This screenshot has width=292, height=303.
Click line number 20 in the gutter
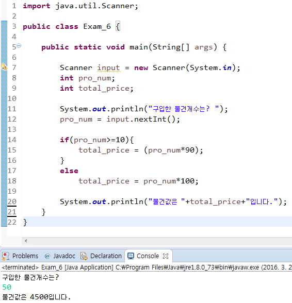[x=12, y=201]
